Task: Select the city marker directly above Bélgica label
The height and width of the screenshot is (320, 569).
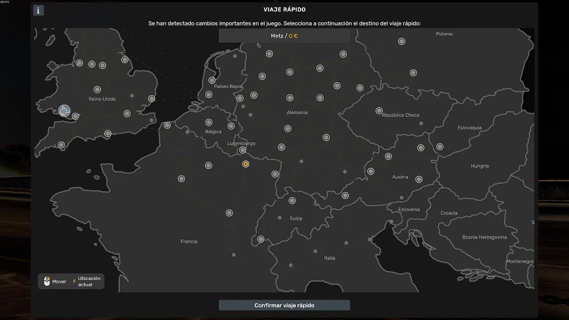Action: (209, 122)
